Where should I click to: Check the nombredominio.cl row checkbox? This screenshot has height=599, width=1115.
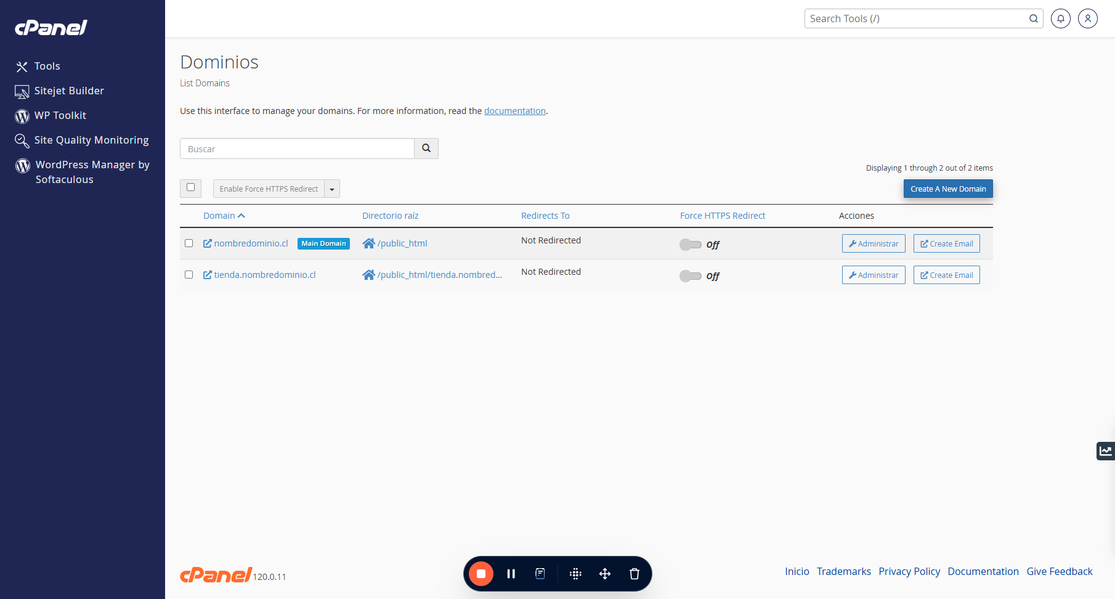tap(189, 243)
